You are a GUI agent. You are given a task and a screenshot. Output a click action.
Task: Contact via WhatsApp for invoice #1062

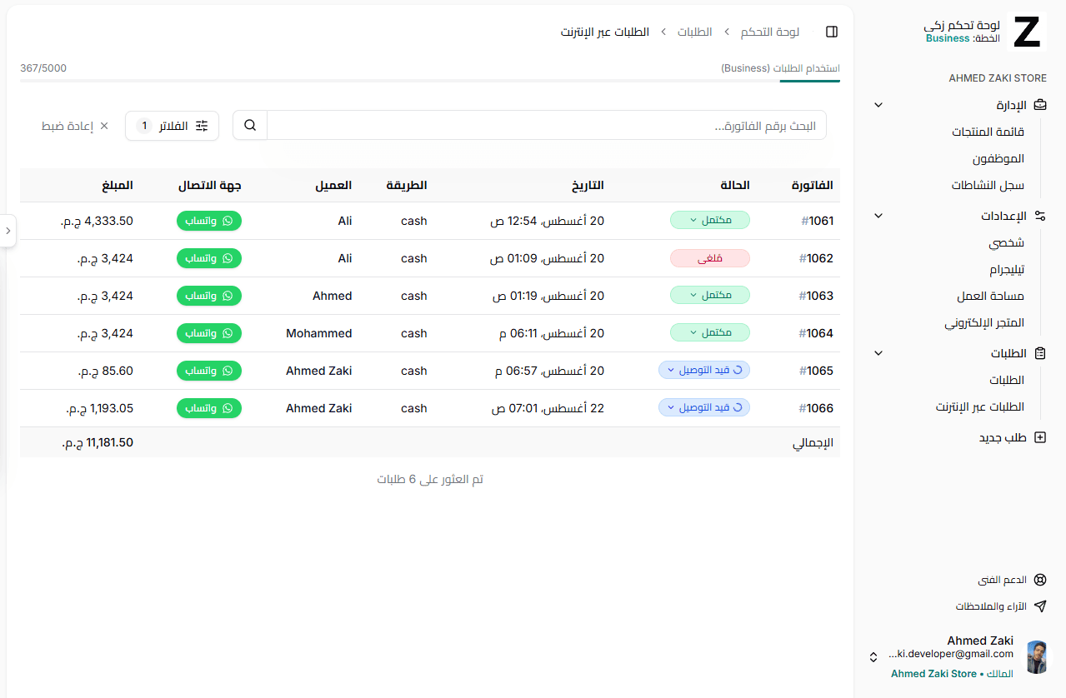point(209,258)
